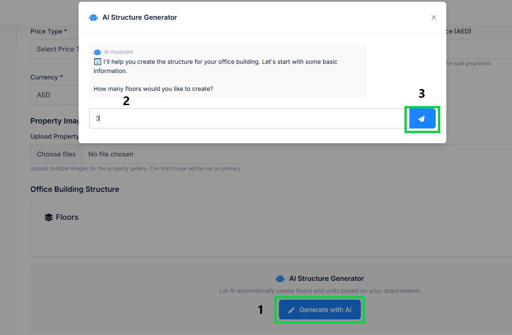This screenshot has width=512, height=335.
Task: Close the AI Structure Generator dialog
Action: [433, 17]
